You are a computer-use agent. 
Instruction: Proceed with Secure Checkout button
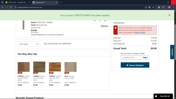(x=135, y=65)
